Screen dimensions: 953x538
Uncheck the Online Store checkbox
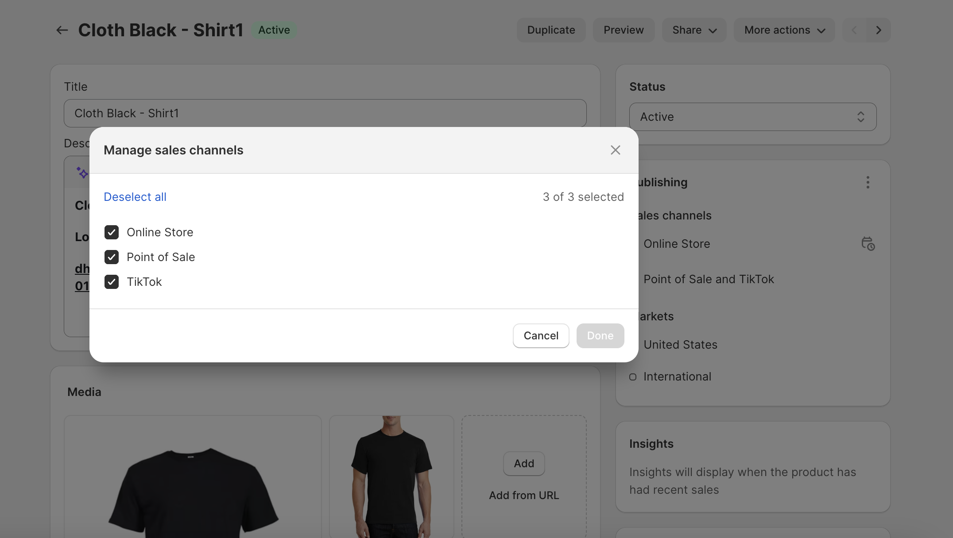tap(112, 232)
